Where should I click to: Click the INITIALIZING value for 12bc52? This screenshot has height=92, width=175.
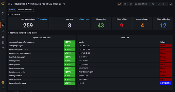click(x=166, y=83)
